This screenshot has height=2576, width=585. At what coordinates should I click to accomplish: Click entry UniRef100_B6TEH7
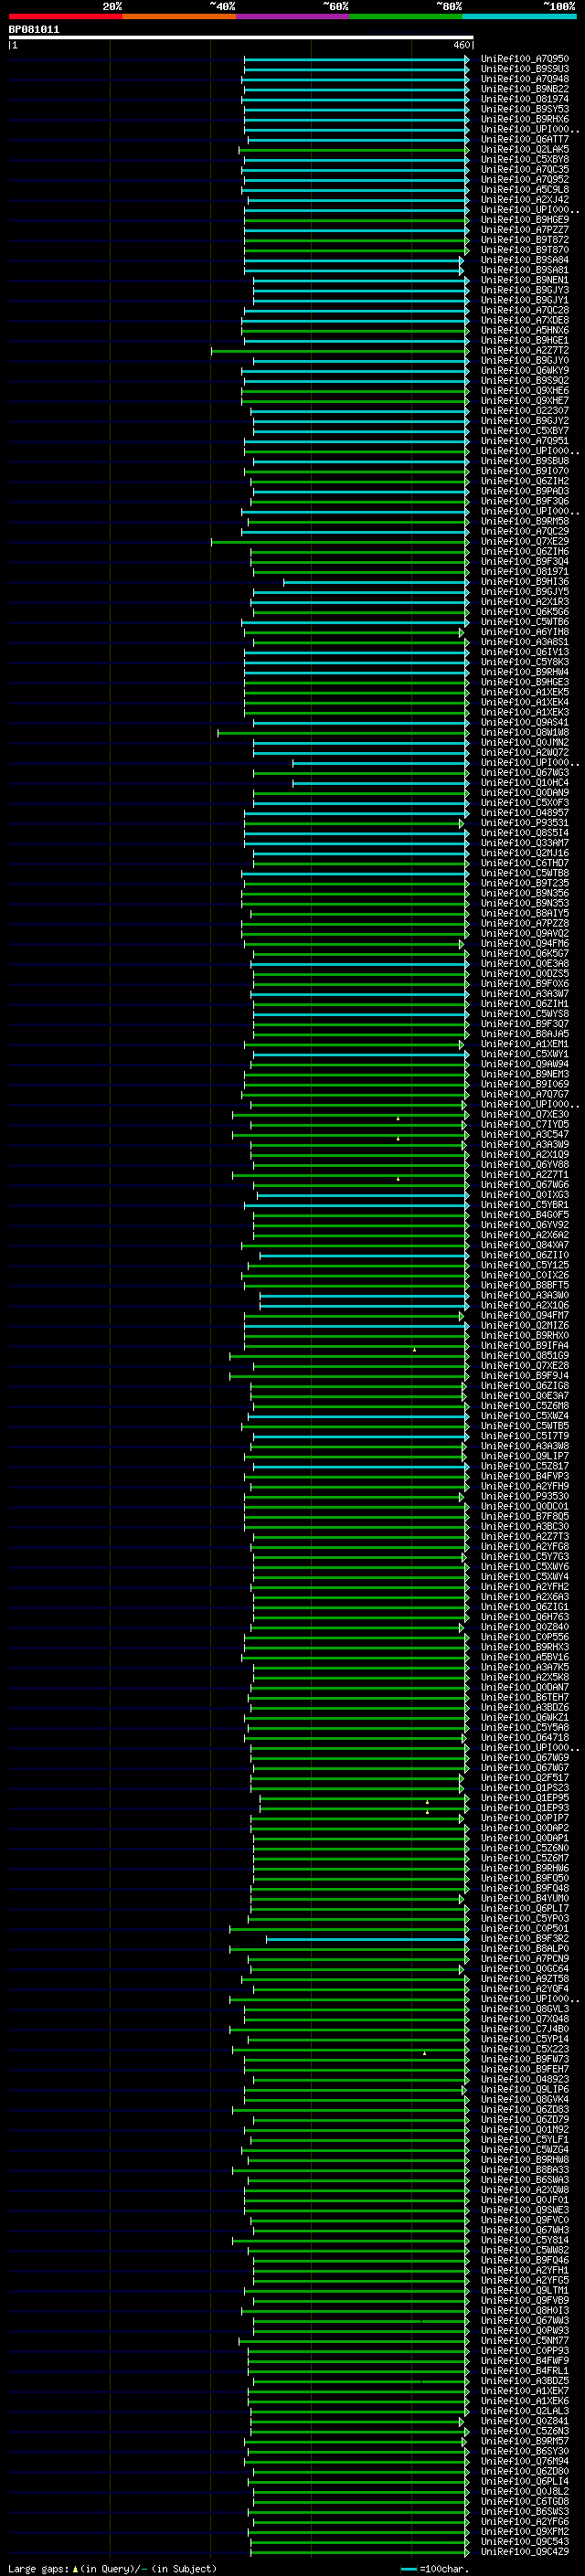click(x=524, y=1697)
